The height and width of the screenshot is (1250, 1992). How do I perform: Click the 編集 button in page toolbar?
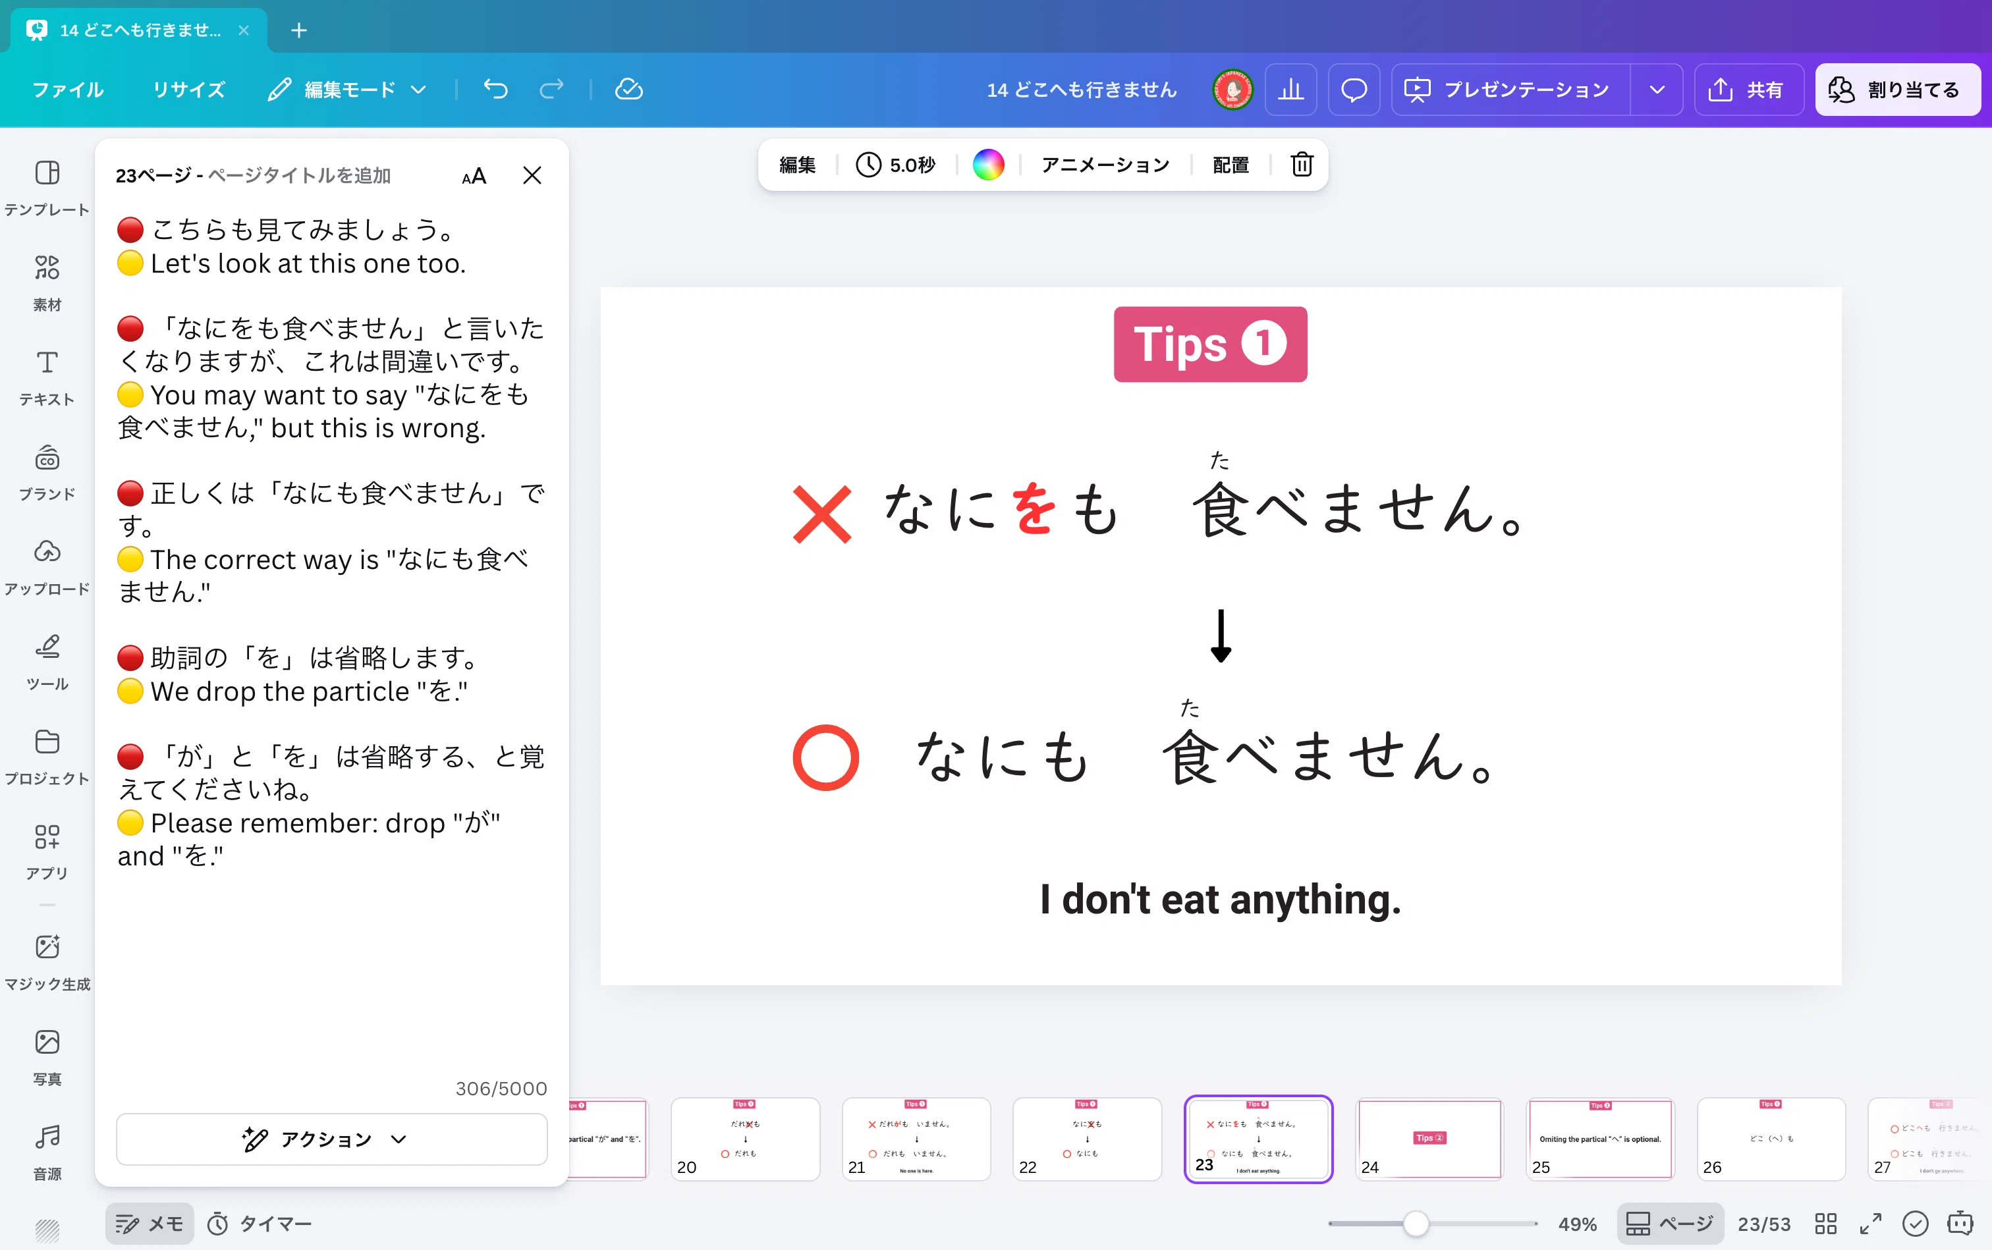pyautogui.click(x=797, y=165)
